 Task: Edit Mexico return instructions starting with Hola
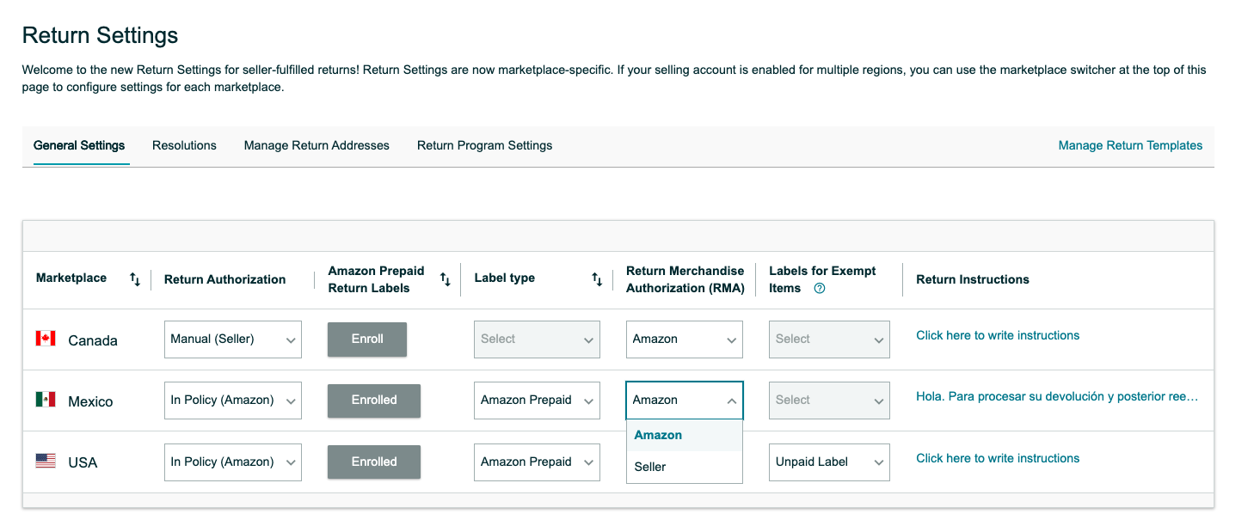[x=1057, y=397]
